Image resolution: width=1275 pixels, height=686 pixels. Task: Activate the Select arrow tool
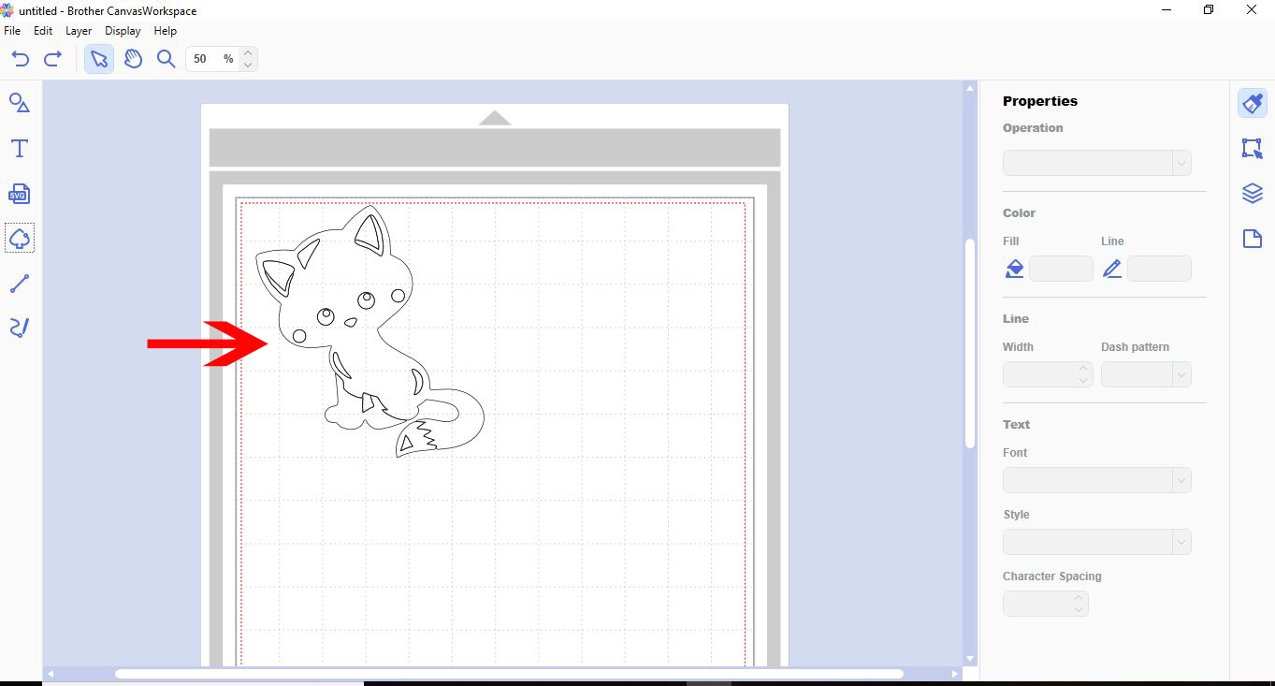tap(99, 59)
